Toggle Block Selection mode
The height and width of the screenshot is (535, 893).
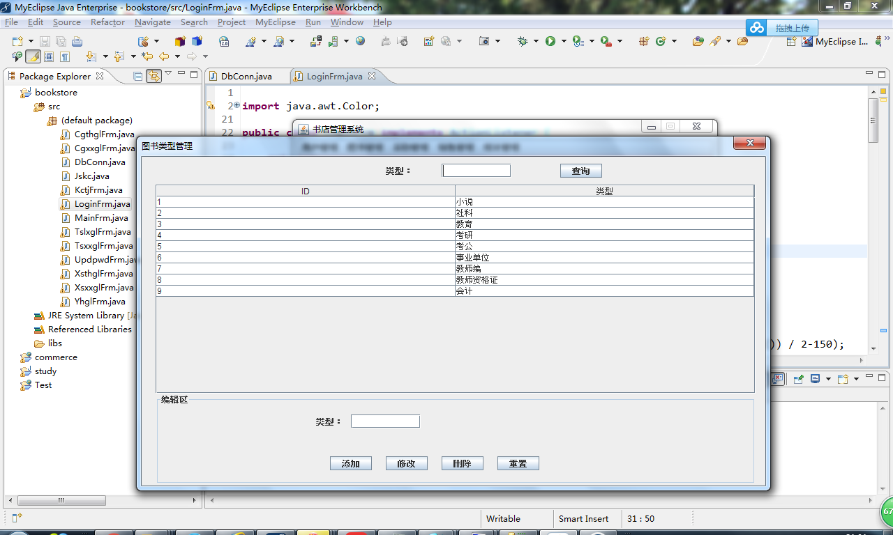click(49, 56)
